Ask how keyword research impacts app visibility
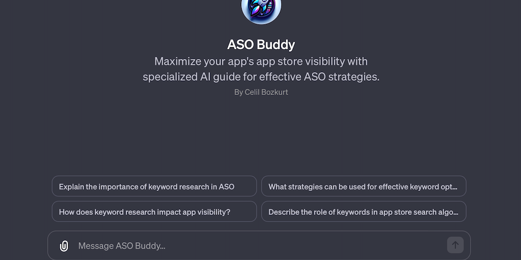This screenshot has width=521, height=260. click(x=154, y=212)
